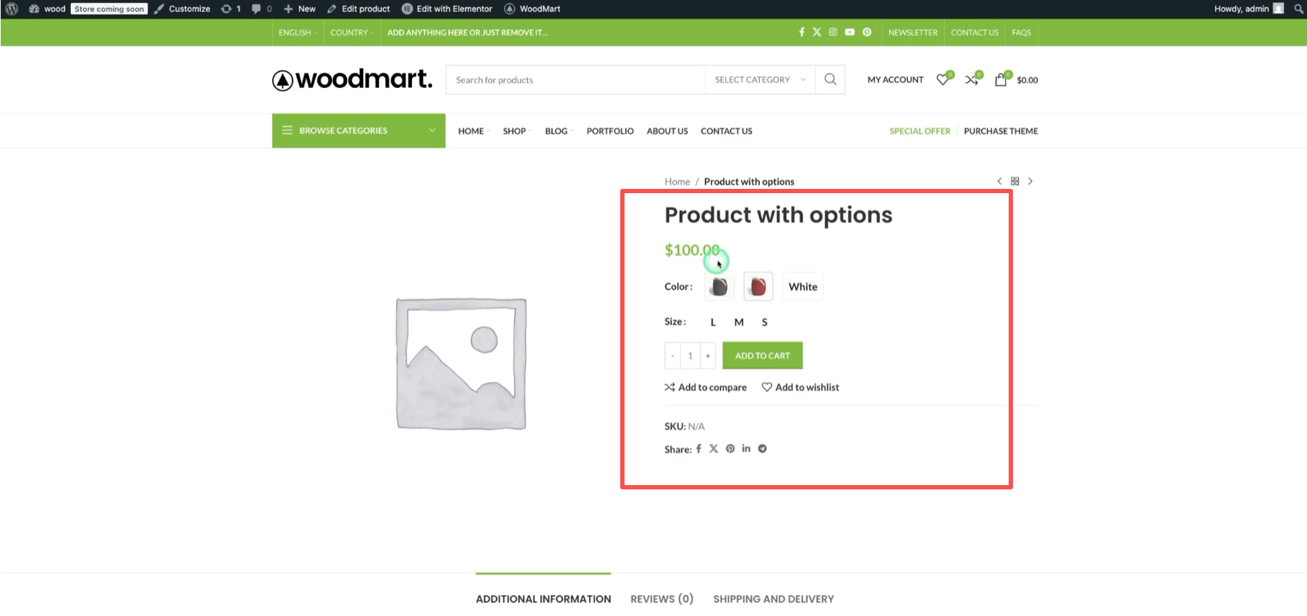Screen dimensions: 1307x616
Task: Click Edit product in admin bar
Action: click(x=358, y=9)
